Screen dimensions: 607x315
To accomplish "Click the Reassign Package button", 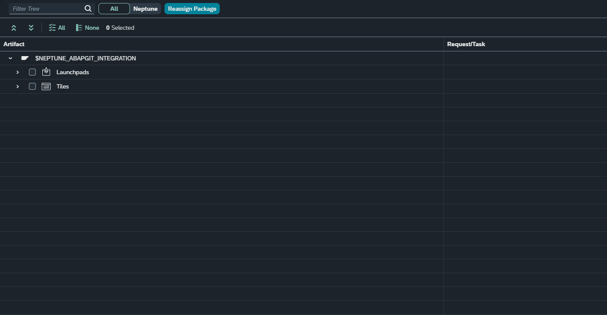I will click(192, 9).
